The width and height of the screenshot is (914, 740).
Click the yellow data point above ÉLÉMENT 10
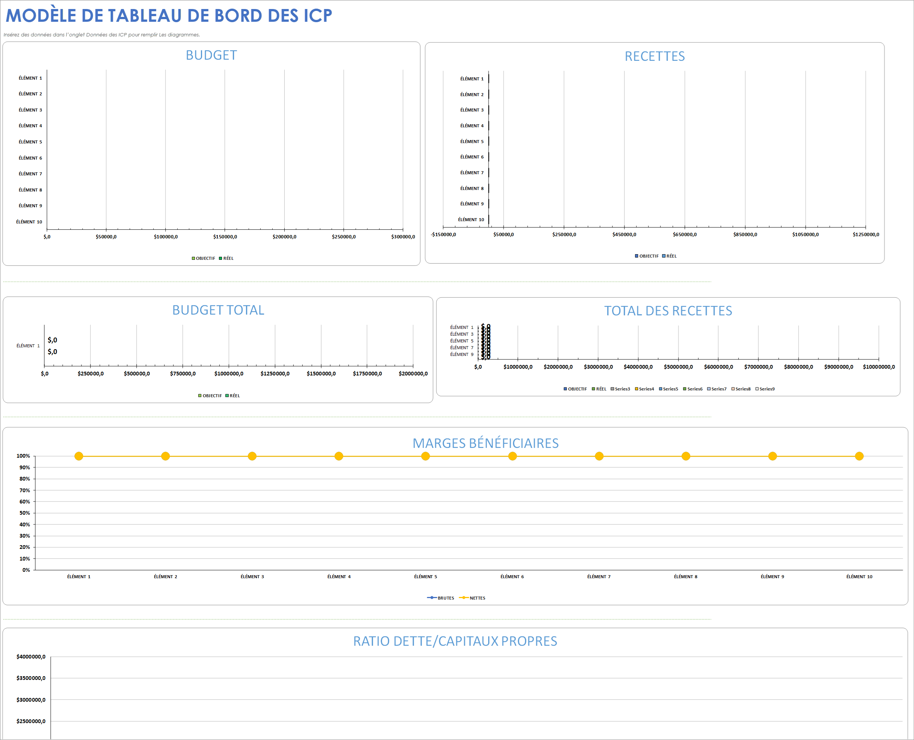[860, 456]
